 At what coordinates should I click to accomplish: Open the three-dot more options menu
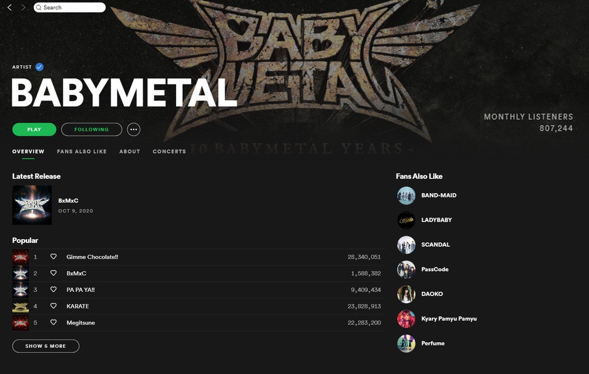click(134, 129)
